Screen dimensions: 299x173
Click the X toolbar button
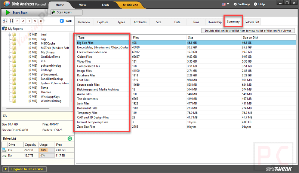point(41,21)
